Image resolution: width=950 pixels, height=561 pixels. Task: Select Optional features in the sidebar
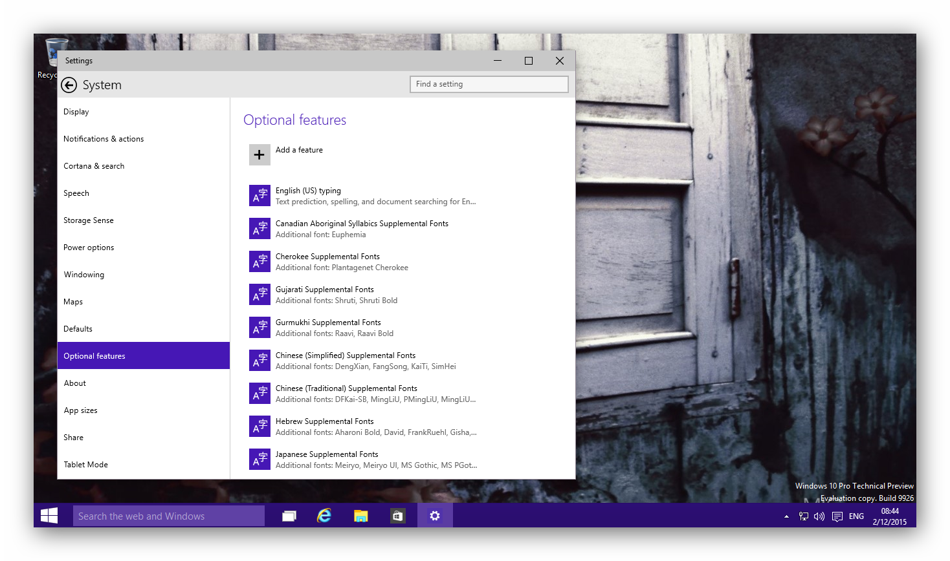pyautogui.click(x=144, y=356)
